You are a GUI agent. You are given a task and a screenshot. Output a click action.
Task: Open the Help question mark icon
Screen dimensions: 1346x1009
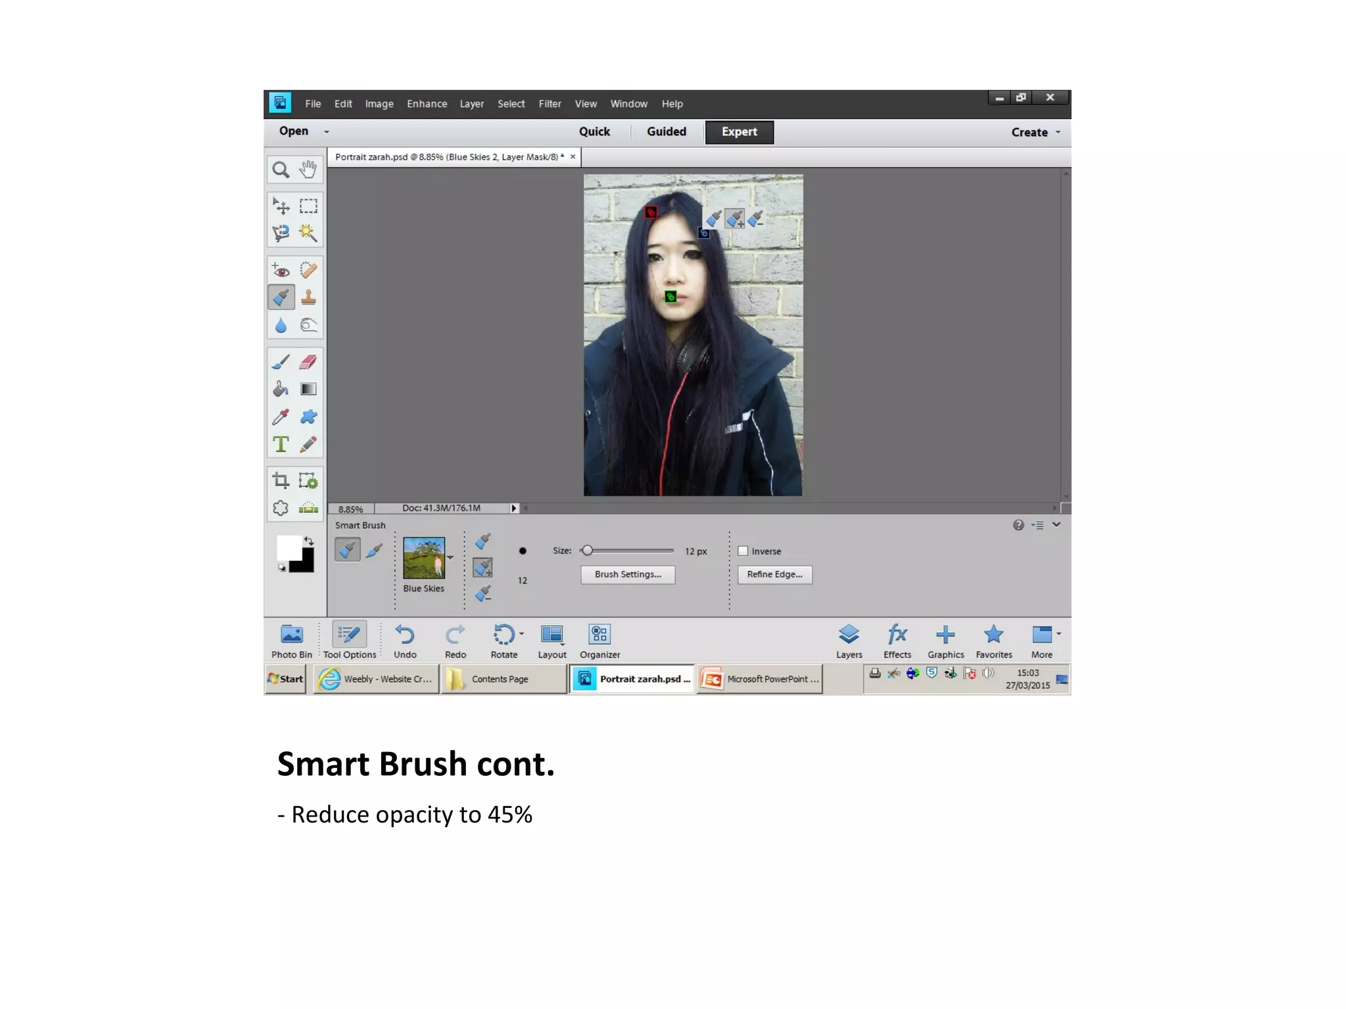(x=1018, y=525)
